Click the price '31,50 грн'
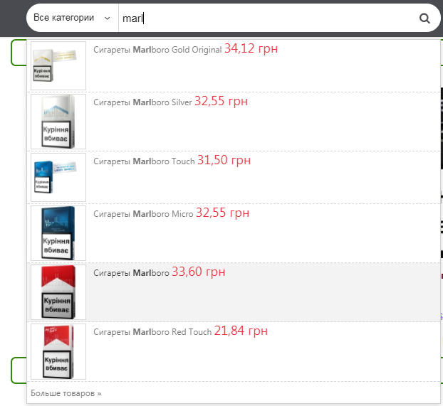The image size is (443, 406). (224, 160)
